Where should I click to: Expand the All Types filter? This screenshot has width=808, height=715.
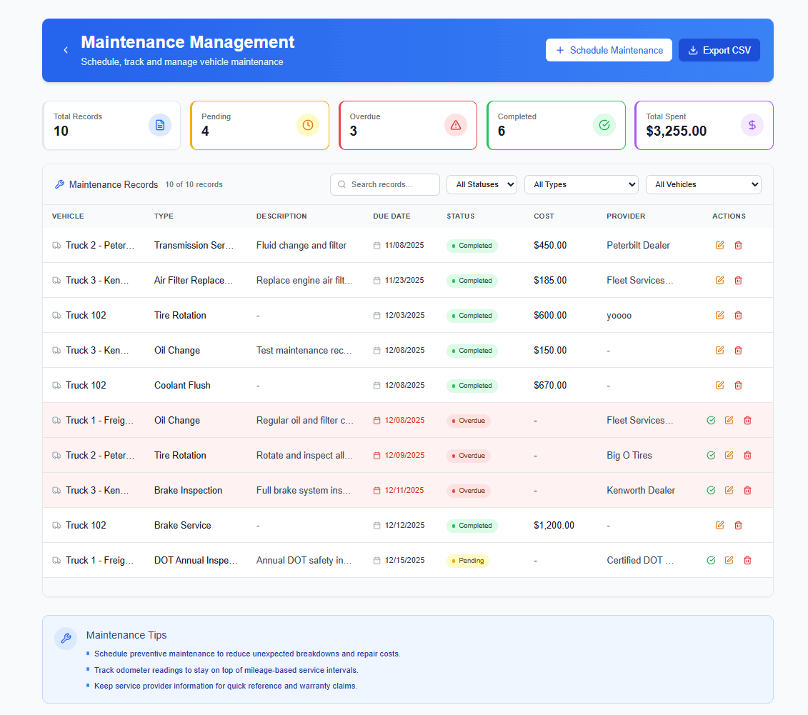tap(581, 184)
